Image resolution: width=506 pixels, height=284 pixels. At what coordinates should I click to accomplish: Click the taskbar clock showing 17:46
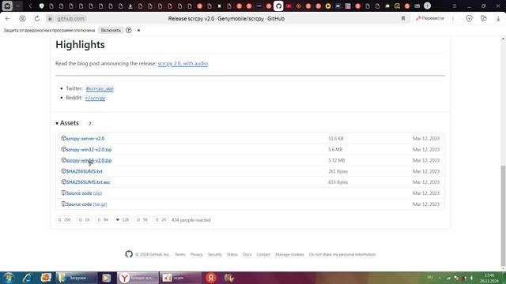(x=489, y=278)
